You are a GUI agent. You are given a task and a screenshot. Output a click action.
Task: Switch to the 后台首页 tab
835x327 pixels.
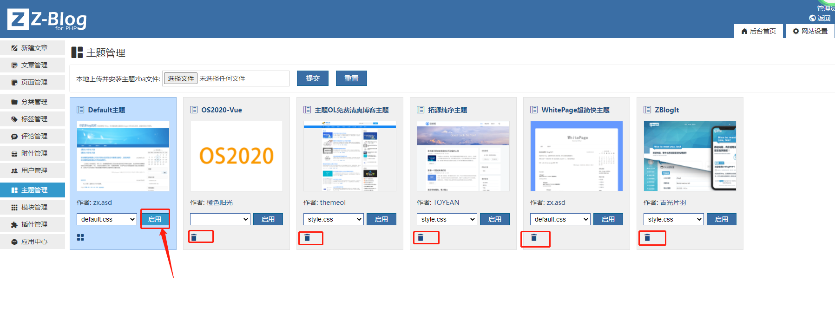(758, 31)
